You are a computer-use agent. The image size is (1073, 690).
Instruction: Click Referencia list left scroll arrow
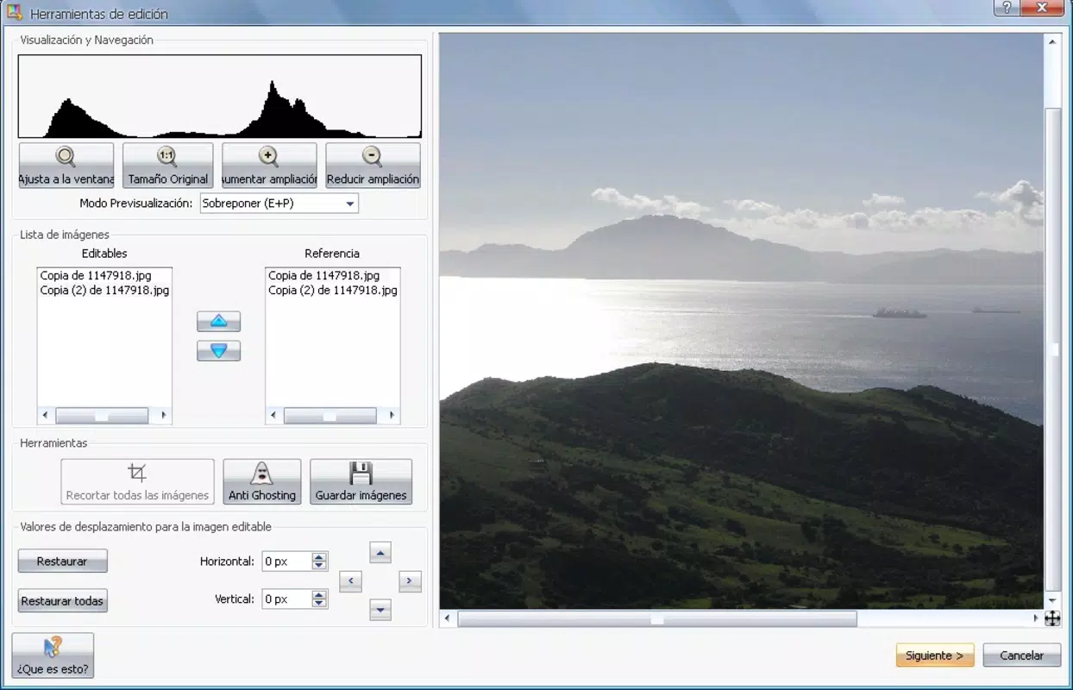click(273, 416)
